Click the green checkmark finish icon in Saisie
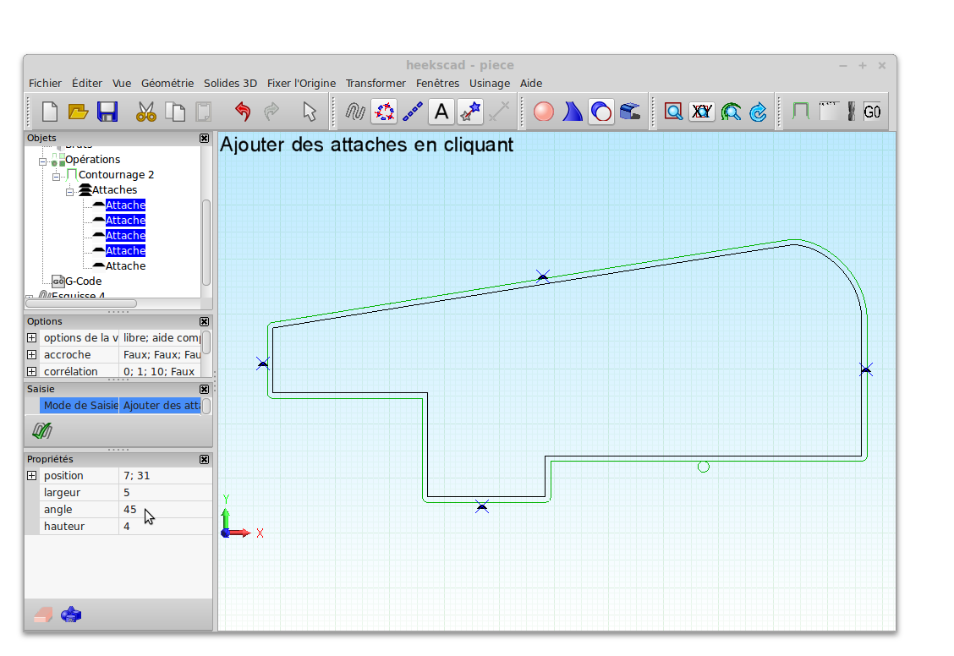This screenshot has height=656, width=954. coord(41,431)
